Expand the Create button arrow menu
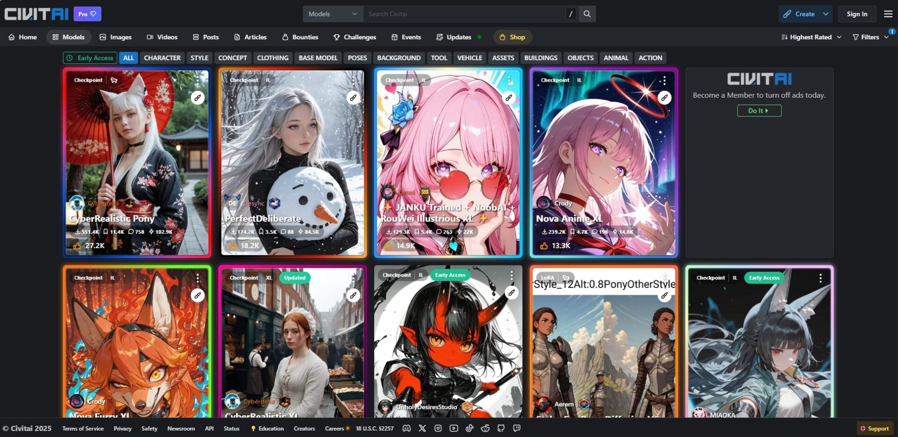 [x=826, y=14]
